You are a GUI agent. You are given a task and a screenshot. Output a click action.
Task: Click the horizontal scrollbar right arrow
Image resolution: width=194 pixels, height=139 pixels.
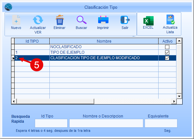[x=174, y=101]
